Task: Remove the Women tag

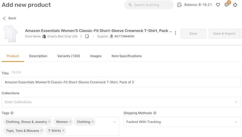Action: (x=70, y=122)
